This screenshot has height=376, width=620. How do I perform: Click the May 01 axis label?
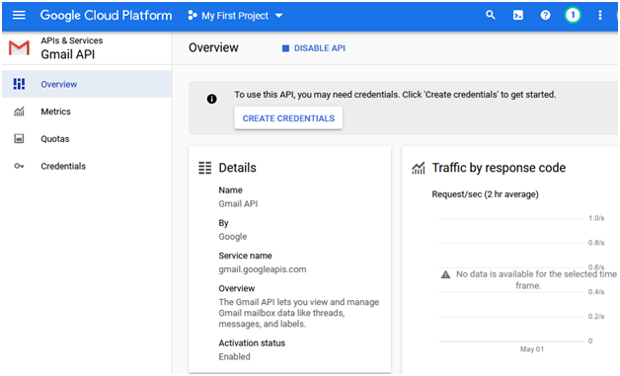coord(532,349)
